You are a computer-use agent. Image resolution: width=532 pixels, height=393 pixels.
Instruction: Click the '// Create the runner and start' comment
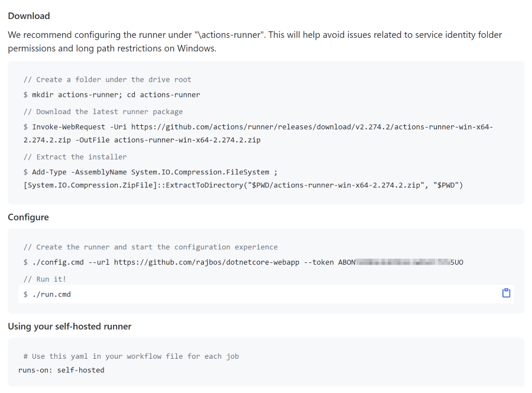point(150,247)
